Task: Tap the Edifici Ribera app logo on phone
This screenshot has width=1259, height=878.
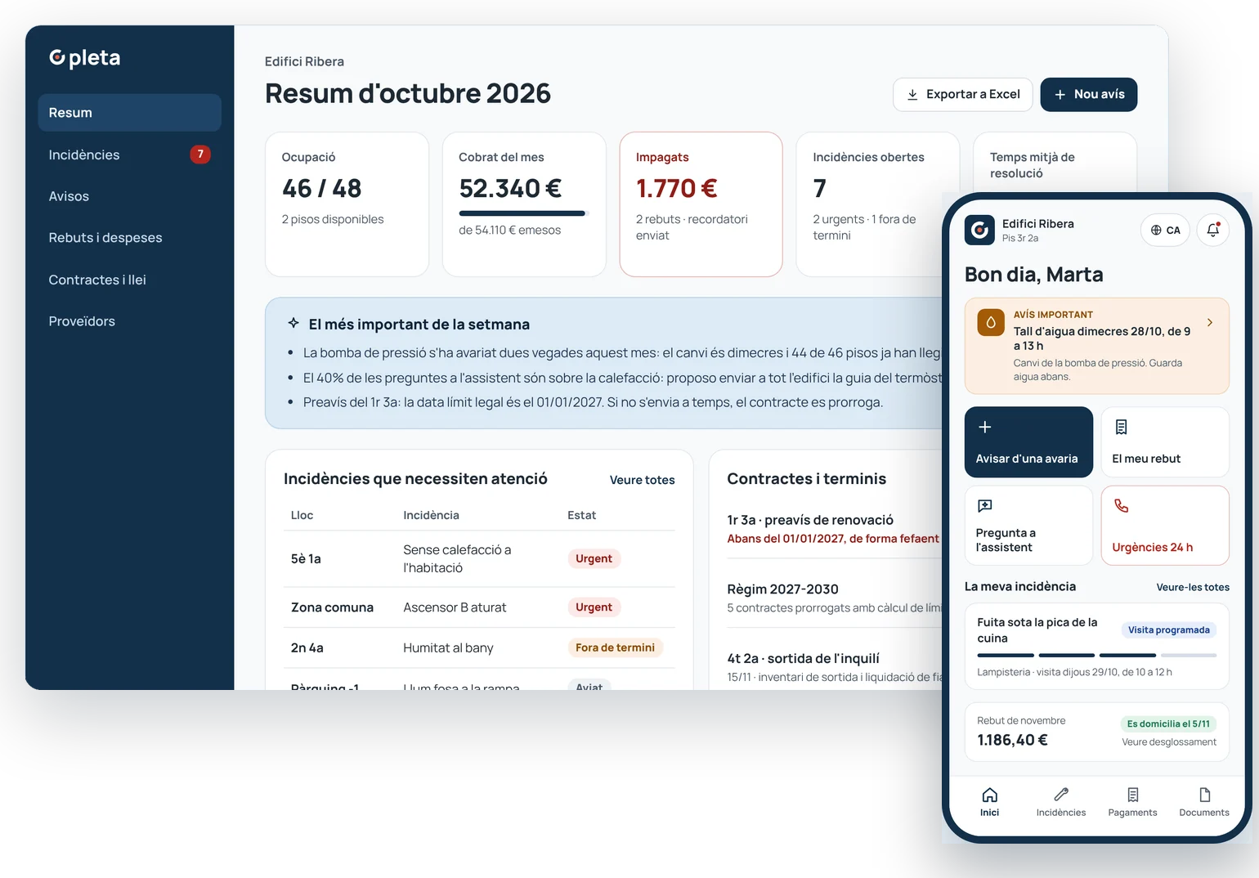Action: click(979, 230)
